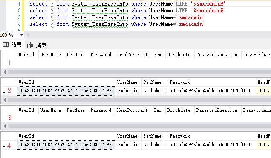The height and width of the screenshot is (158, 271).
Task: Select the UserId cell in the second result grid
Action: pos(66,90)
